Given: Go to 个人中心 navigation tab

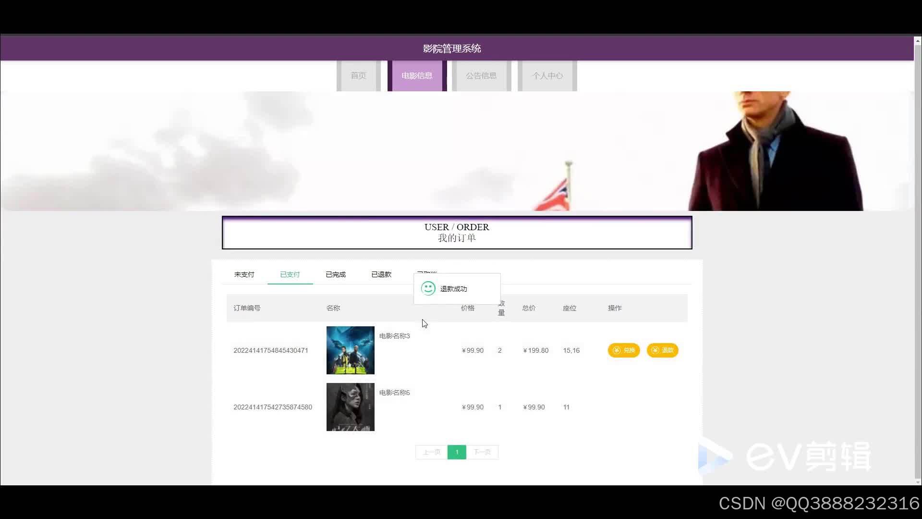Looking at the screenshot, I should [547, 75].
